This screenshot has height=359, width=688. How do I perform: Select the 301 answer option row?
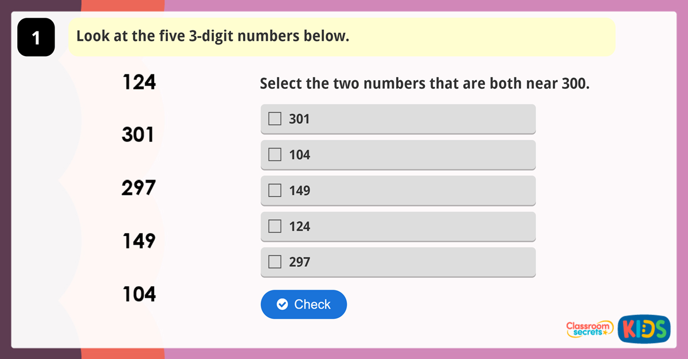point(398,119)
